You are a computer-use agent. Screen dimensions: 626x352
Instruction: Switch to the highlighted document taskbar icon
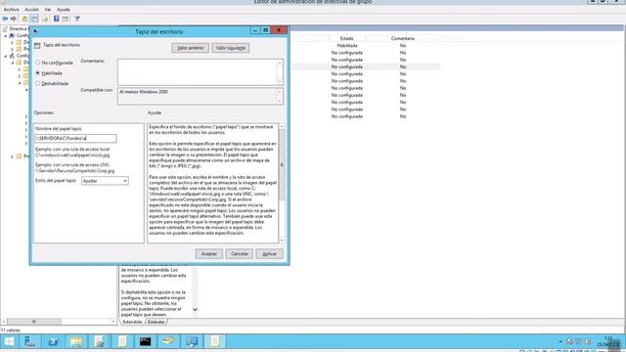[215, 341]
